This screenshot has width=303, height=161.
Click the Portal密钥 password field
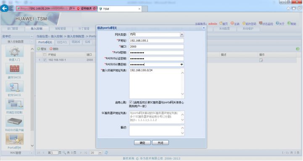coord(156,53)
